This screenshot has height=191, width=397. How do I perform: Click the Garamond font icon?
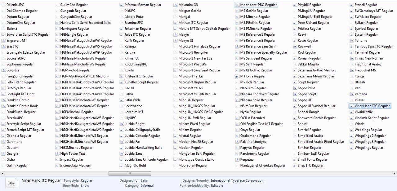(x=4, y=142)
